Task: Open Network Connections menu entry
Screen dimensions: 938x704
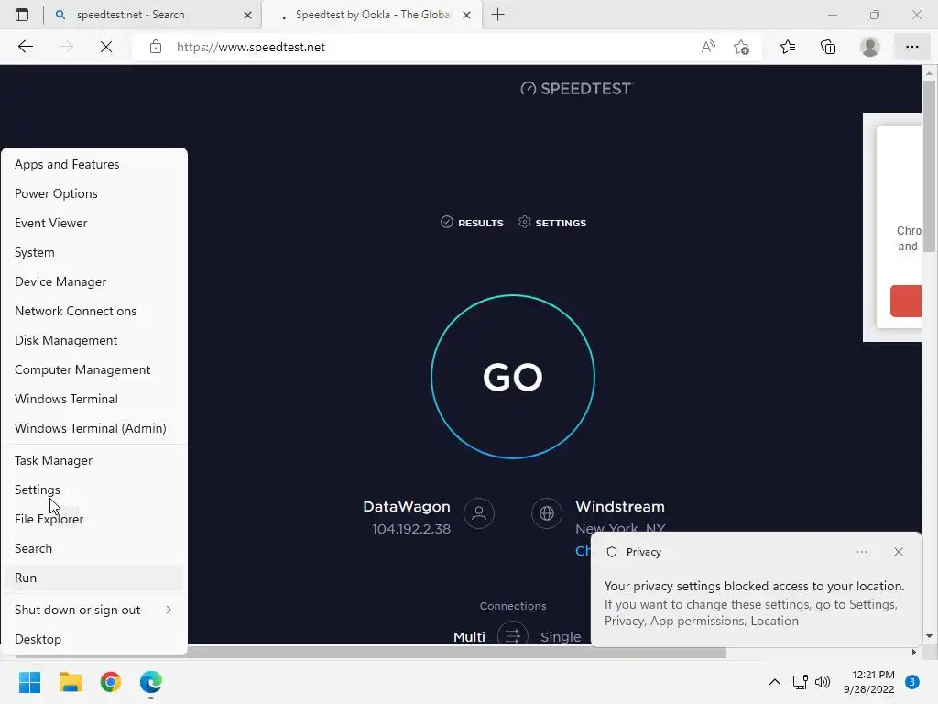Action: pos(94,311)
